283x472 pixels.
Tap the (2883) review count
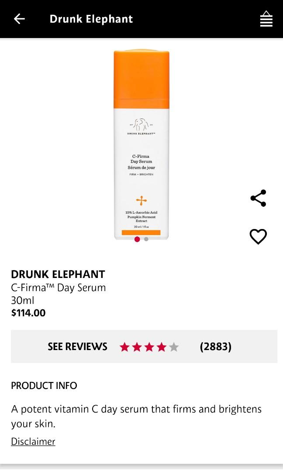point(216,346)
